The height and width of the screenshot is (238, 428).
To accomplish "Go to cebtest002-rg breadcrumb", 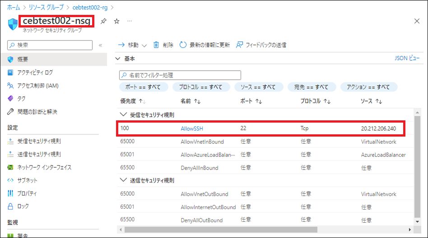I will click(x=90, y=7).
